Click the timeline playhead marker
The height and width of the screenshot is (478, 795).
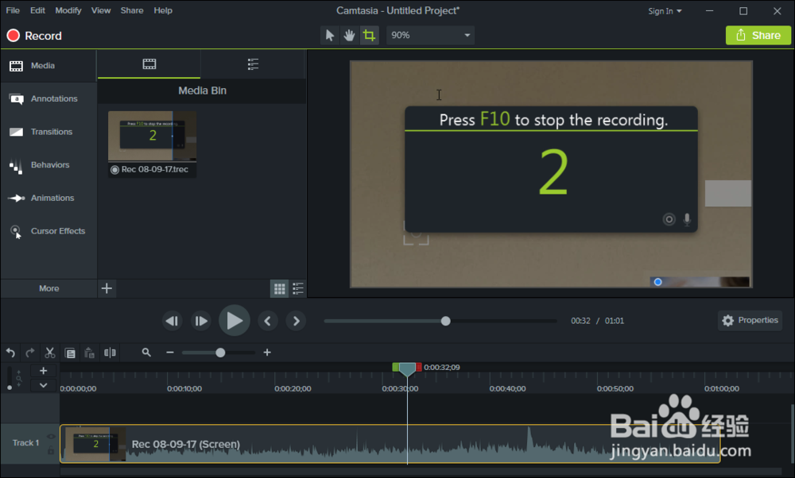(407, 370)
